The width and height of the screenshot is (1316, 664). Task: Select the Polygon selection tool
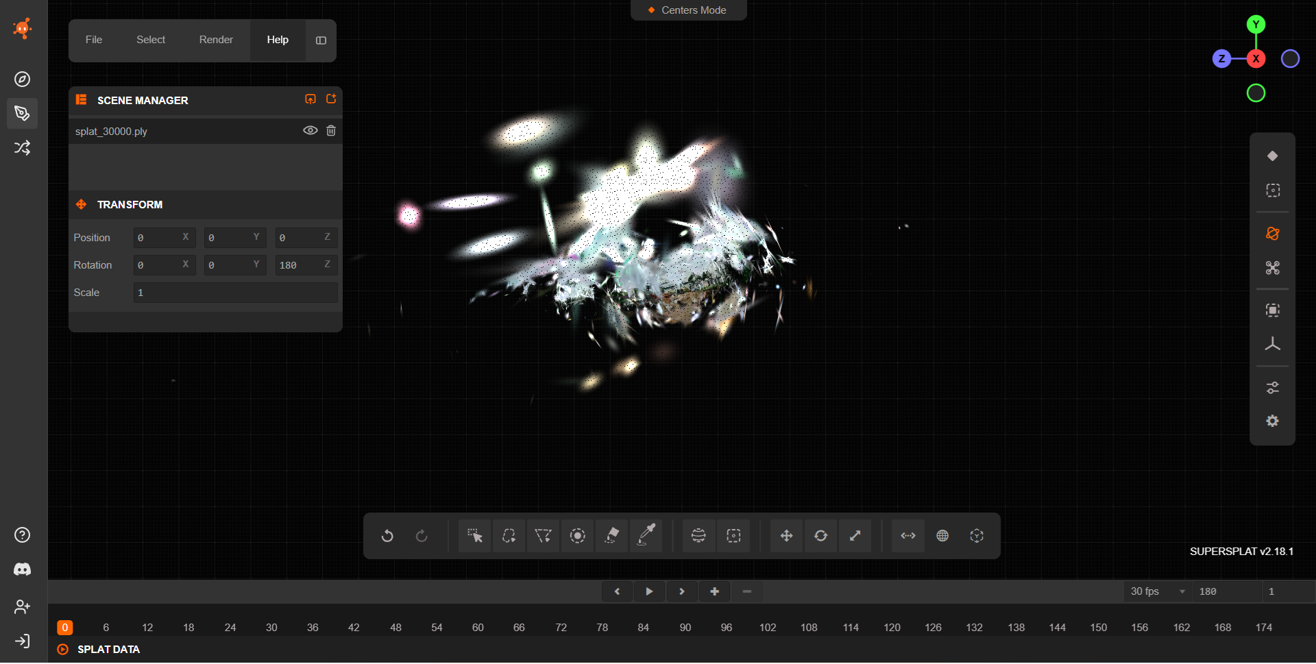pos(543,536)
